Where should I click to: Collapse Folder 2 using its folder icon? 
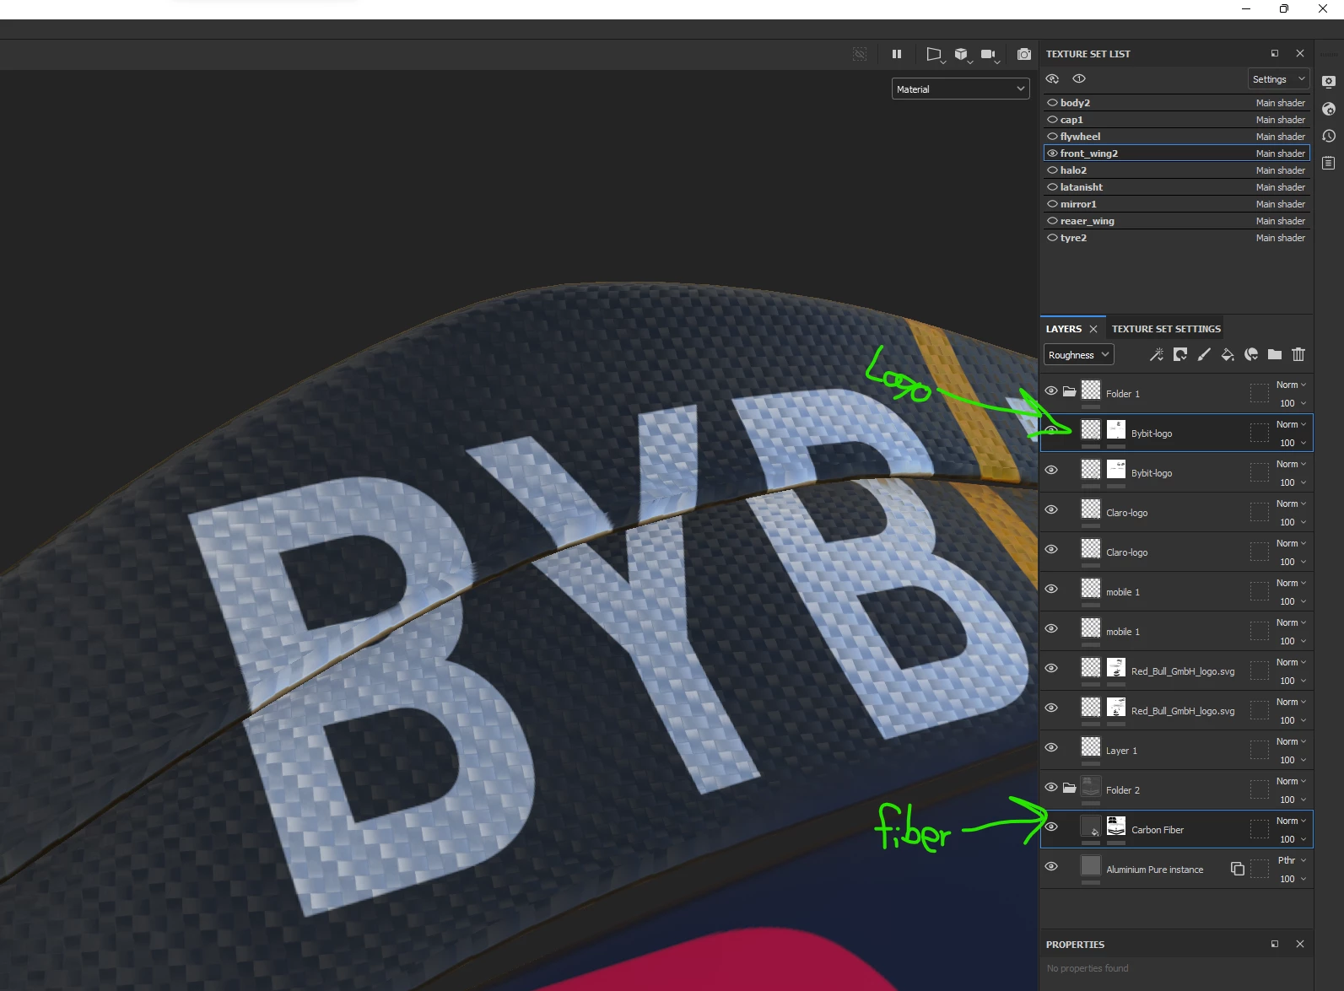(x=1070, y=788)
